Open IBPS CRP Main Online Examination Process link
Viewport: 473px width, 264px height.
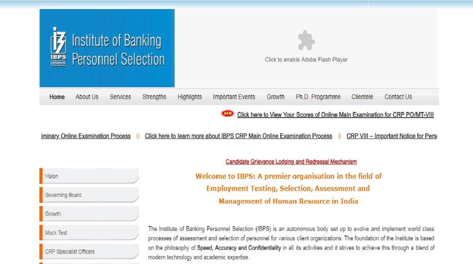(238, 136)
